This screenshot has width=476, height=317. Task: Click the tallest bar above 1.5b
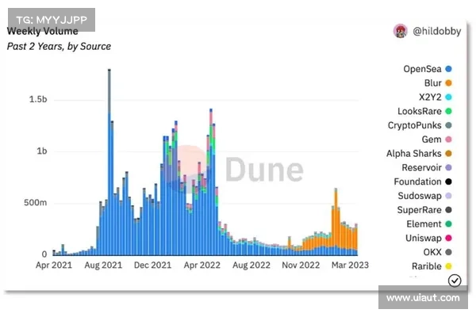(x=109, y=162)
